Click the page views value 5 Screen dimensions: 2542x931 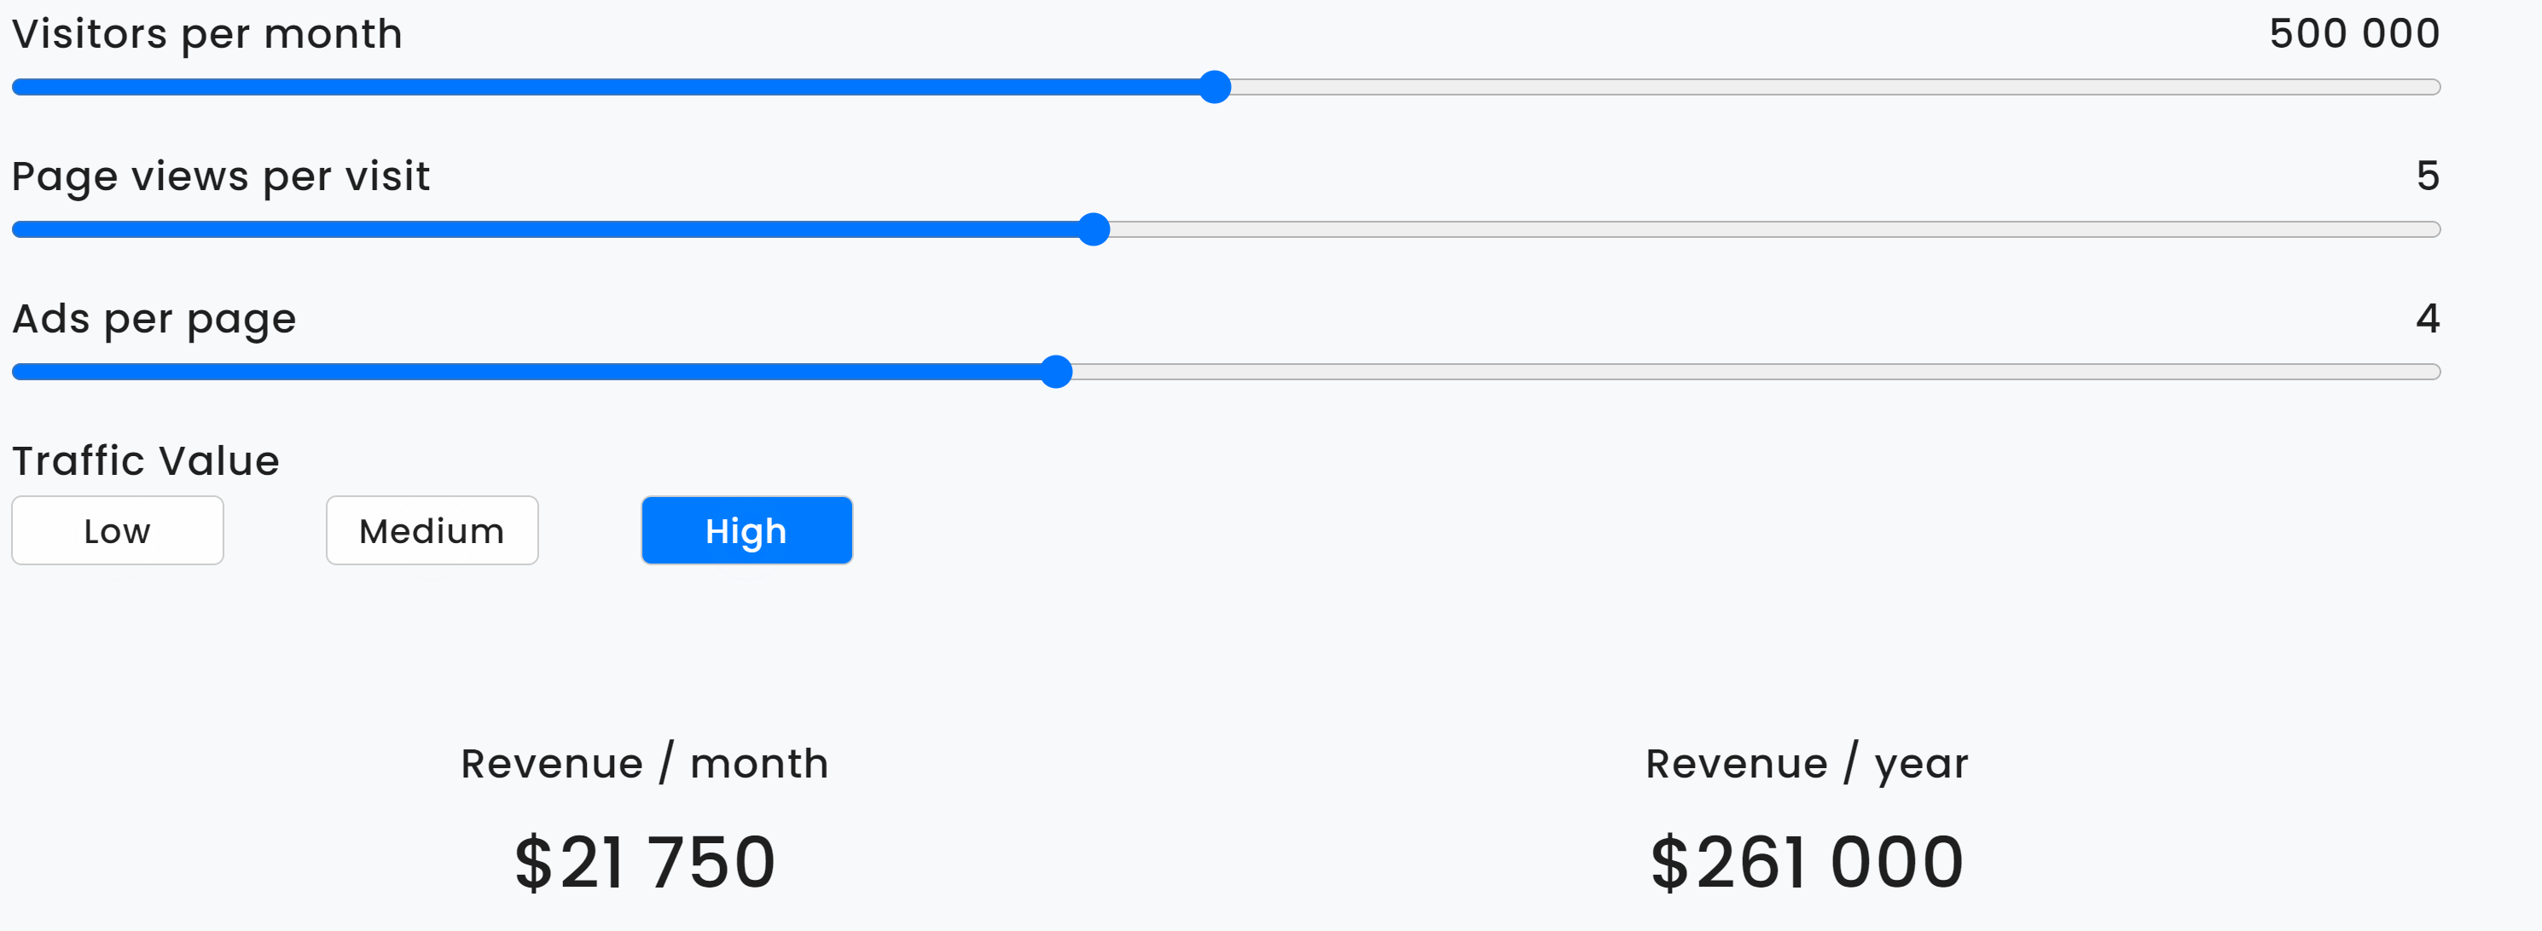2428,176
